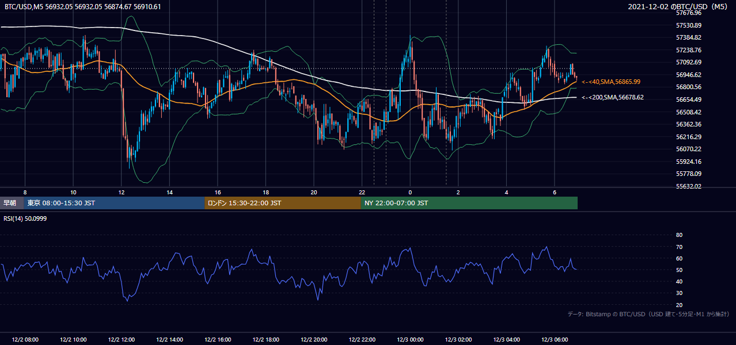Click the 東京 08:00-15:30 JST session bar
The height and width of the screenshot is (345, 736).
[x=114, y=203]
